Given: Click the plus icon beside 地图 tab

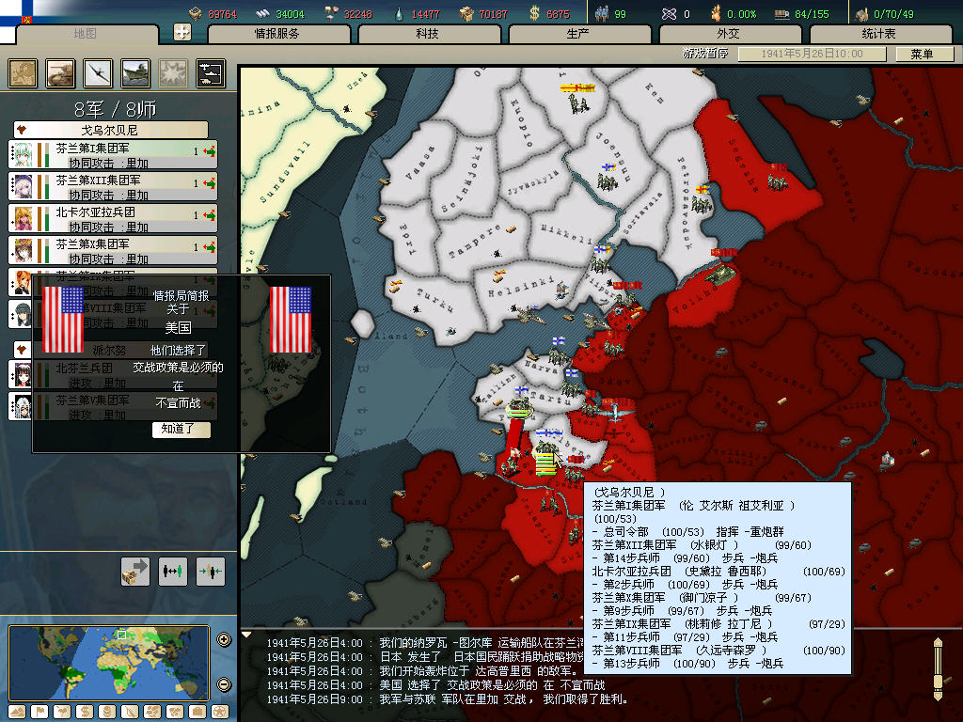Looking at the screenshot, I should 182,32.
